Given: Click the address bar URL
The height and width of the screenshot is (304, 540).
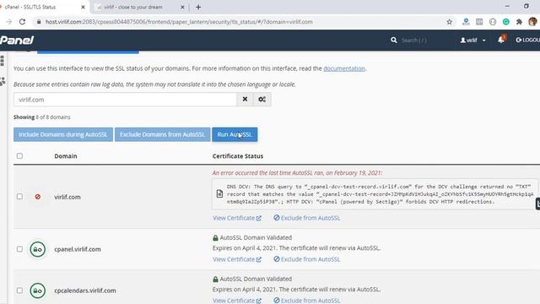Looking at the screenshot, I should pos(179,22).
